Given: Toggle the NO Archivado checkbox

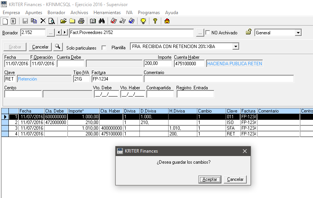Looking at the screenshot, I should [208, 32].
